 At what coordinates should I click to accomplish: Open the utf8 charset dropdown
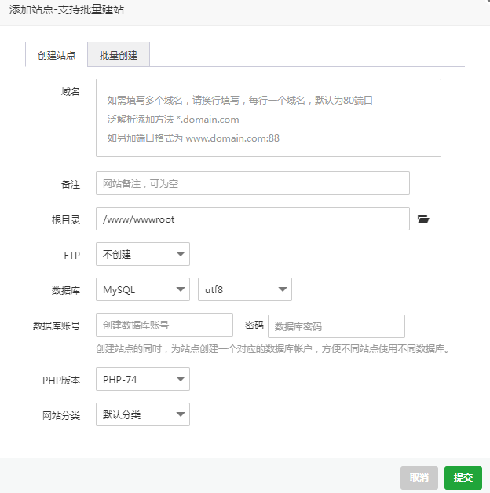coord(245,289)
